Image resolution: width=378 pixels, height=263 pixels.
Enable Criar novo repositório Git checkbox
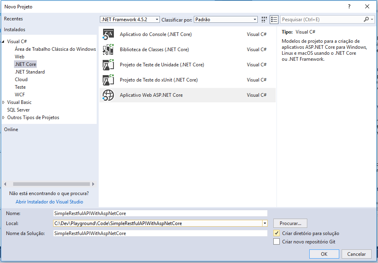click(x=277, y=241)
